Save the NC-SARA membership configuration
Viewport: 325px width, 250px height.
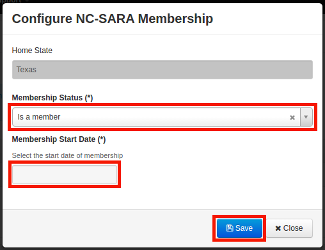[239, 228]
